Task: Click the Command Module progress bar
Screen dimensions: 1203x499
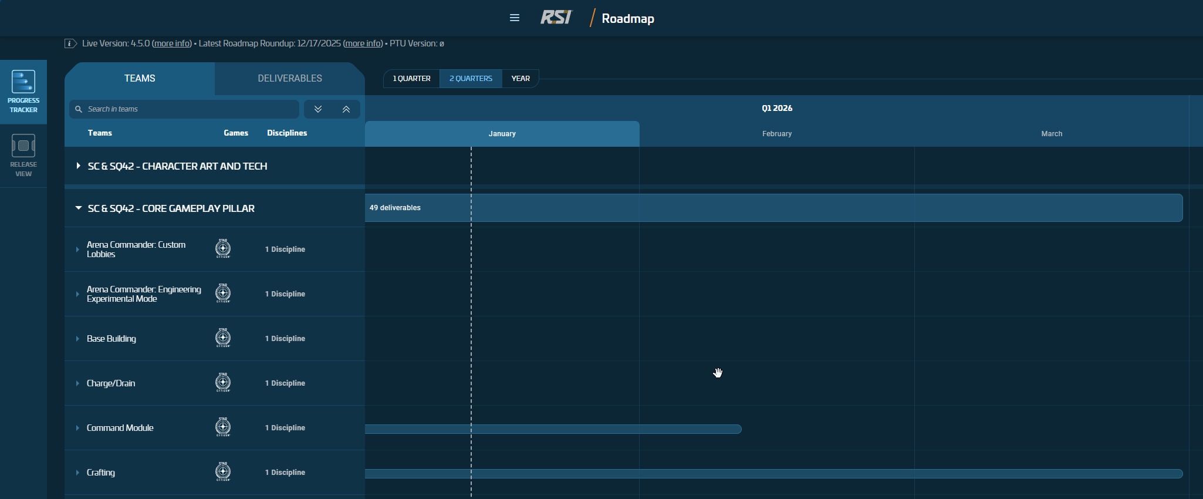Action: click(553, 429)
